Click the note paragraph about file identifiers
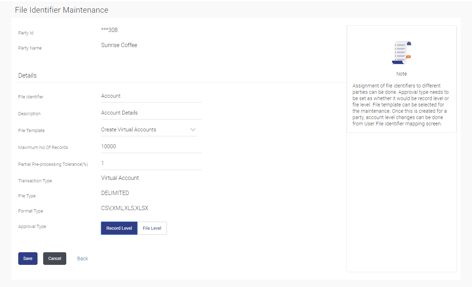 click(401, 105)
